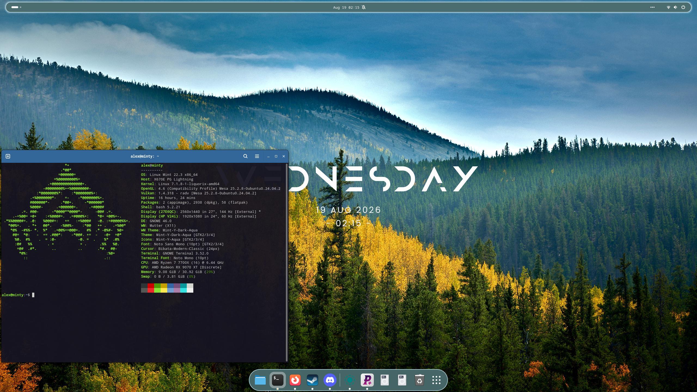Click the "Terminal: GNOME Terminal 3.52.0" line

[175, 253]
